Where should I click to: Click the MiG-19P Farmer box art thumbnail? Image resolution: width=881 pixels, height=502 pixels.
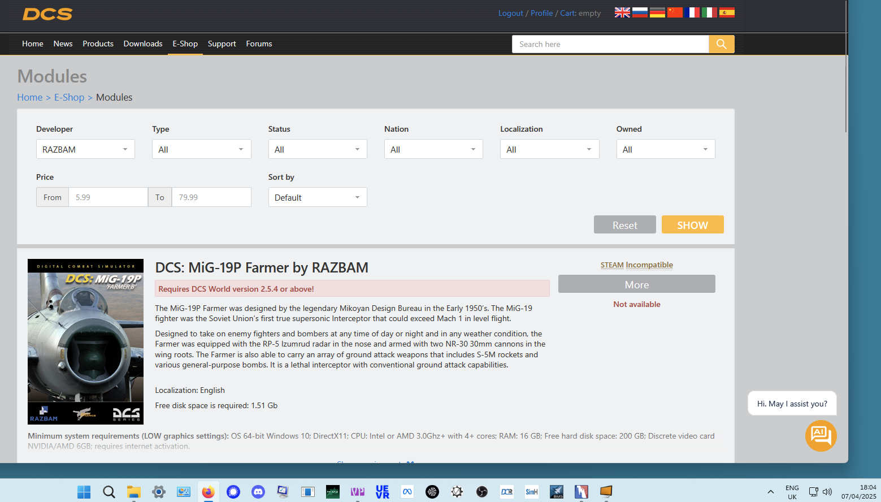pos(85,341)
